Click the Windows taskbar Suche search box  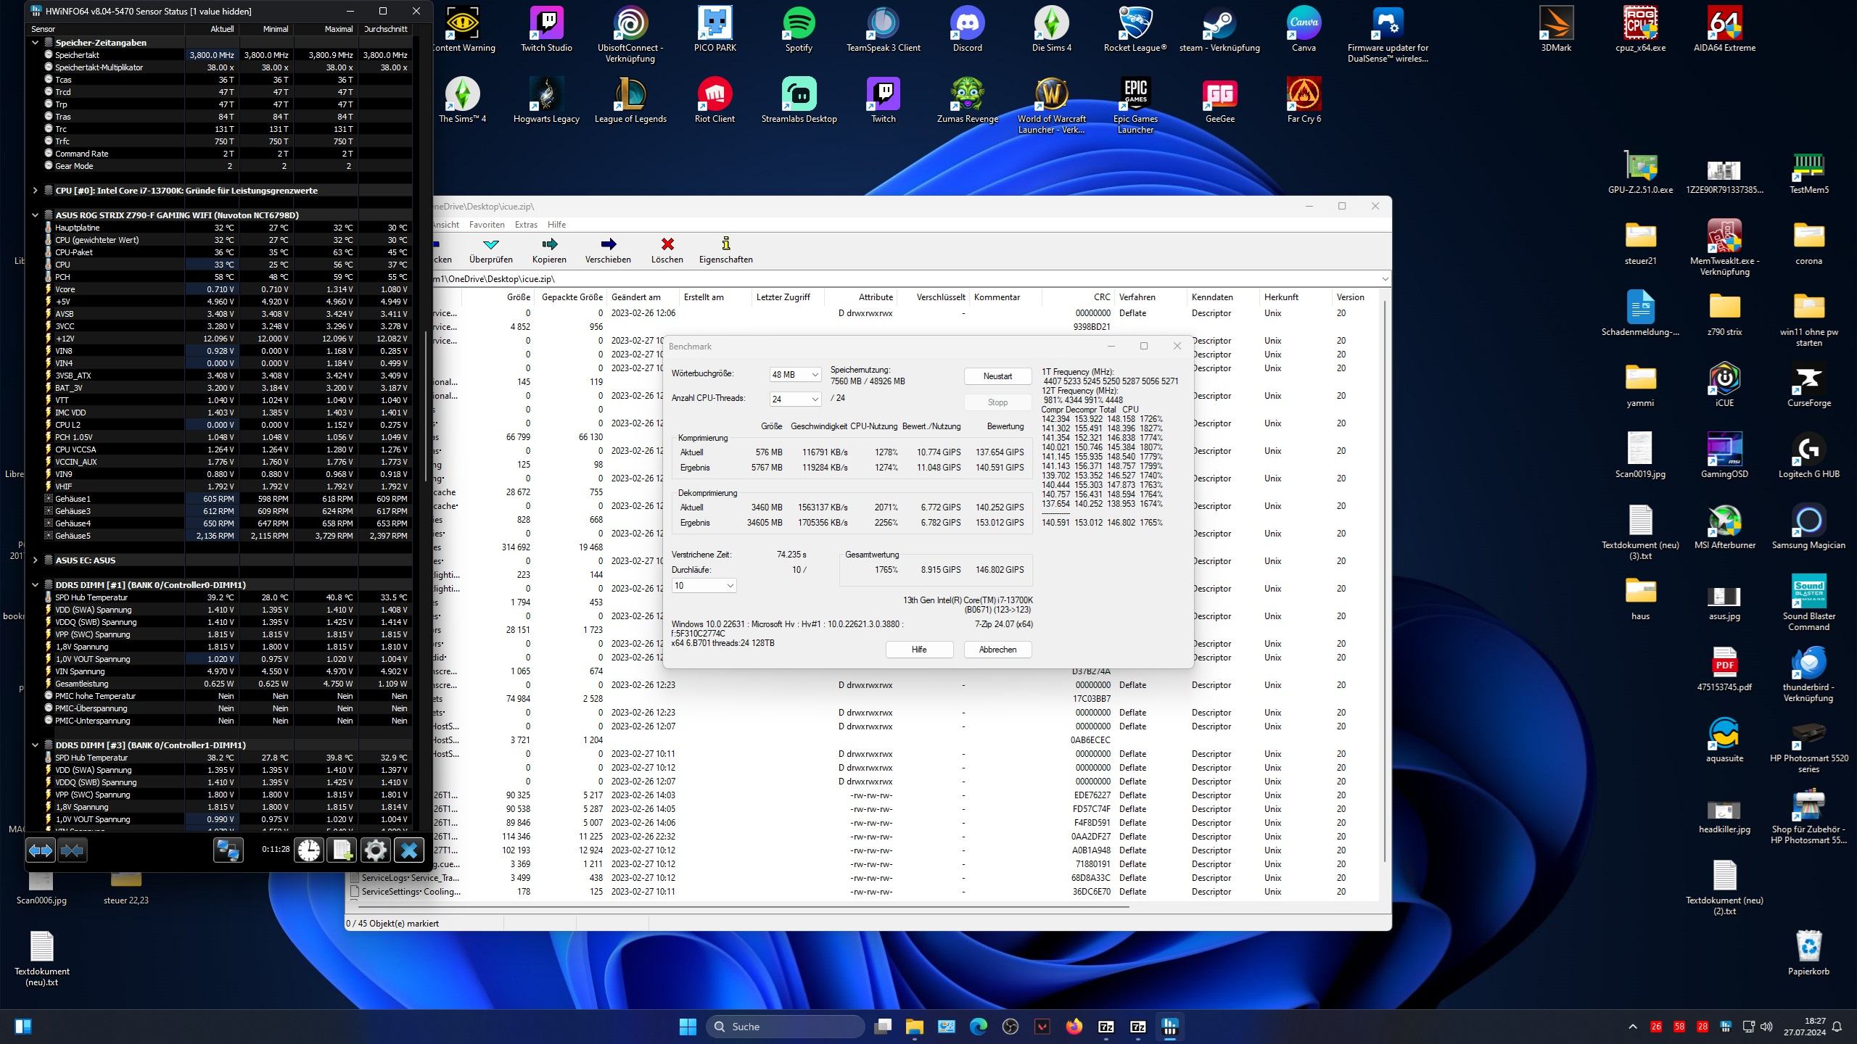click(x=786, y=1027)
